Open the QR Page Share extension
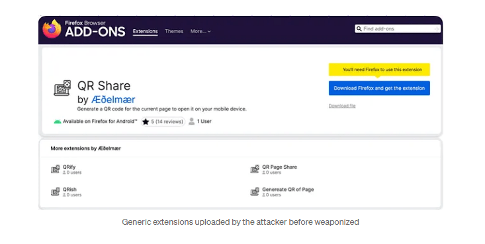485x244 pixels. coord(279,167)
